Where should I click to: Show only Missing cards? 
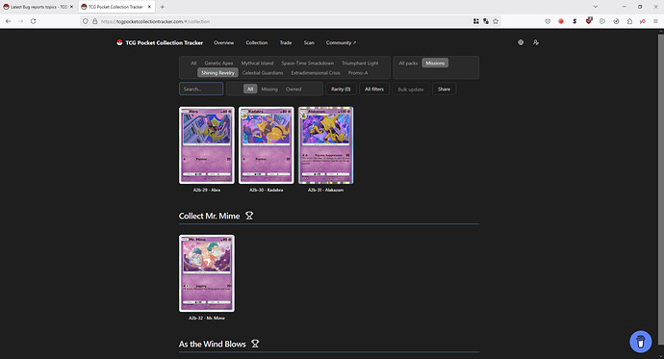coord(269,89)
